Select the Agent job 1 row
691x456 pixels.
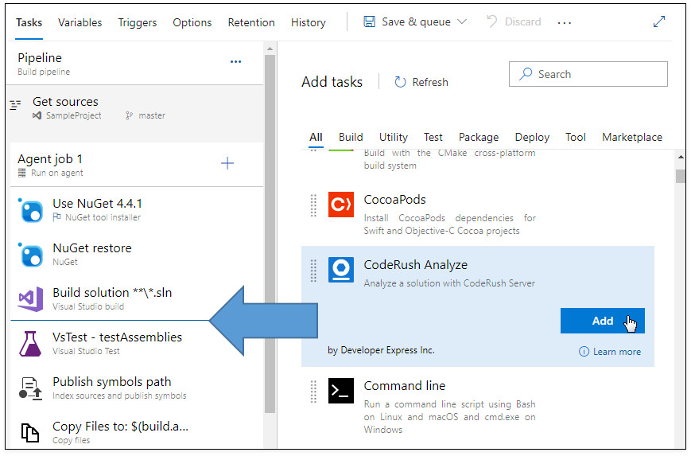(136, 165)
